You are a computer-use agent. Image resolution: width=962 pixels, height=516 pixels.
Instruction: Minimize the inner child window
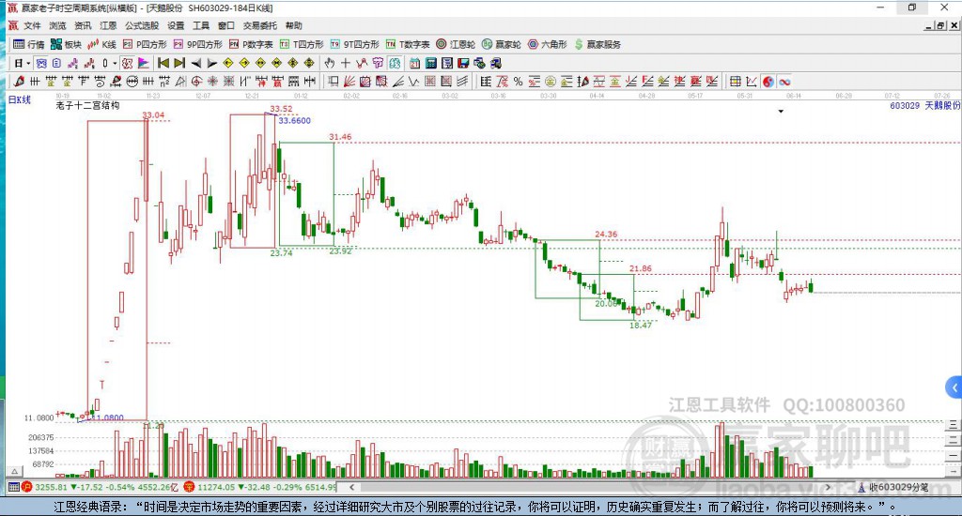929,25
